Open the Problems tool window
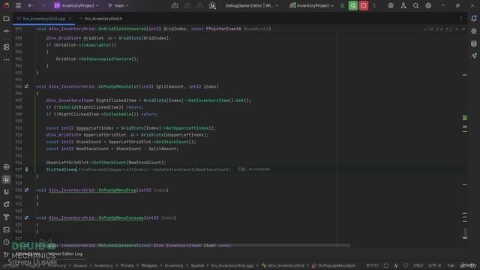 [6, 242]
